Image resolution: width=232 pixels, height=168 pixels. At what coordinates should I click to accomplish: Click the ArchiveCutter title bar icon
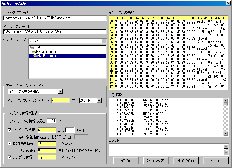coord(3,3)
